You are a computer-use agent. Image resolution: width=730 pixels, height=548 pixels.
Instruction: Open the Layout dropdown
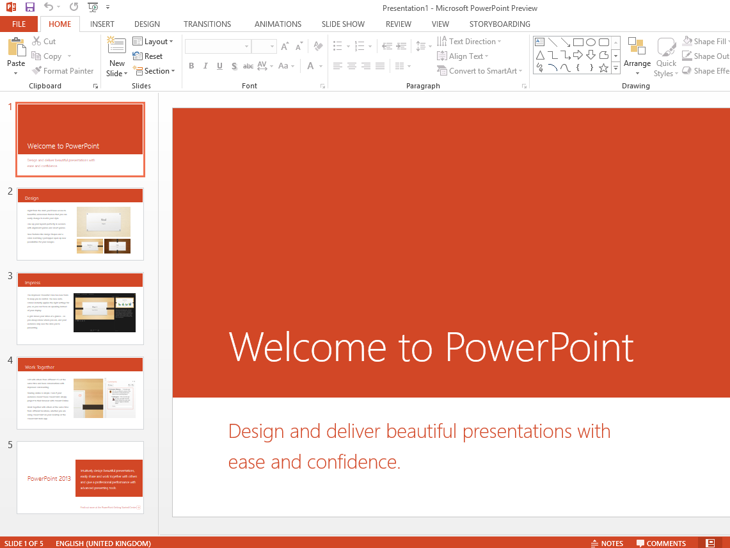153,42
